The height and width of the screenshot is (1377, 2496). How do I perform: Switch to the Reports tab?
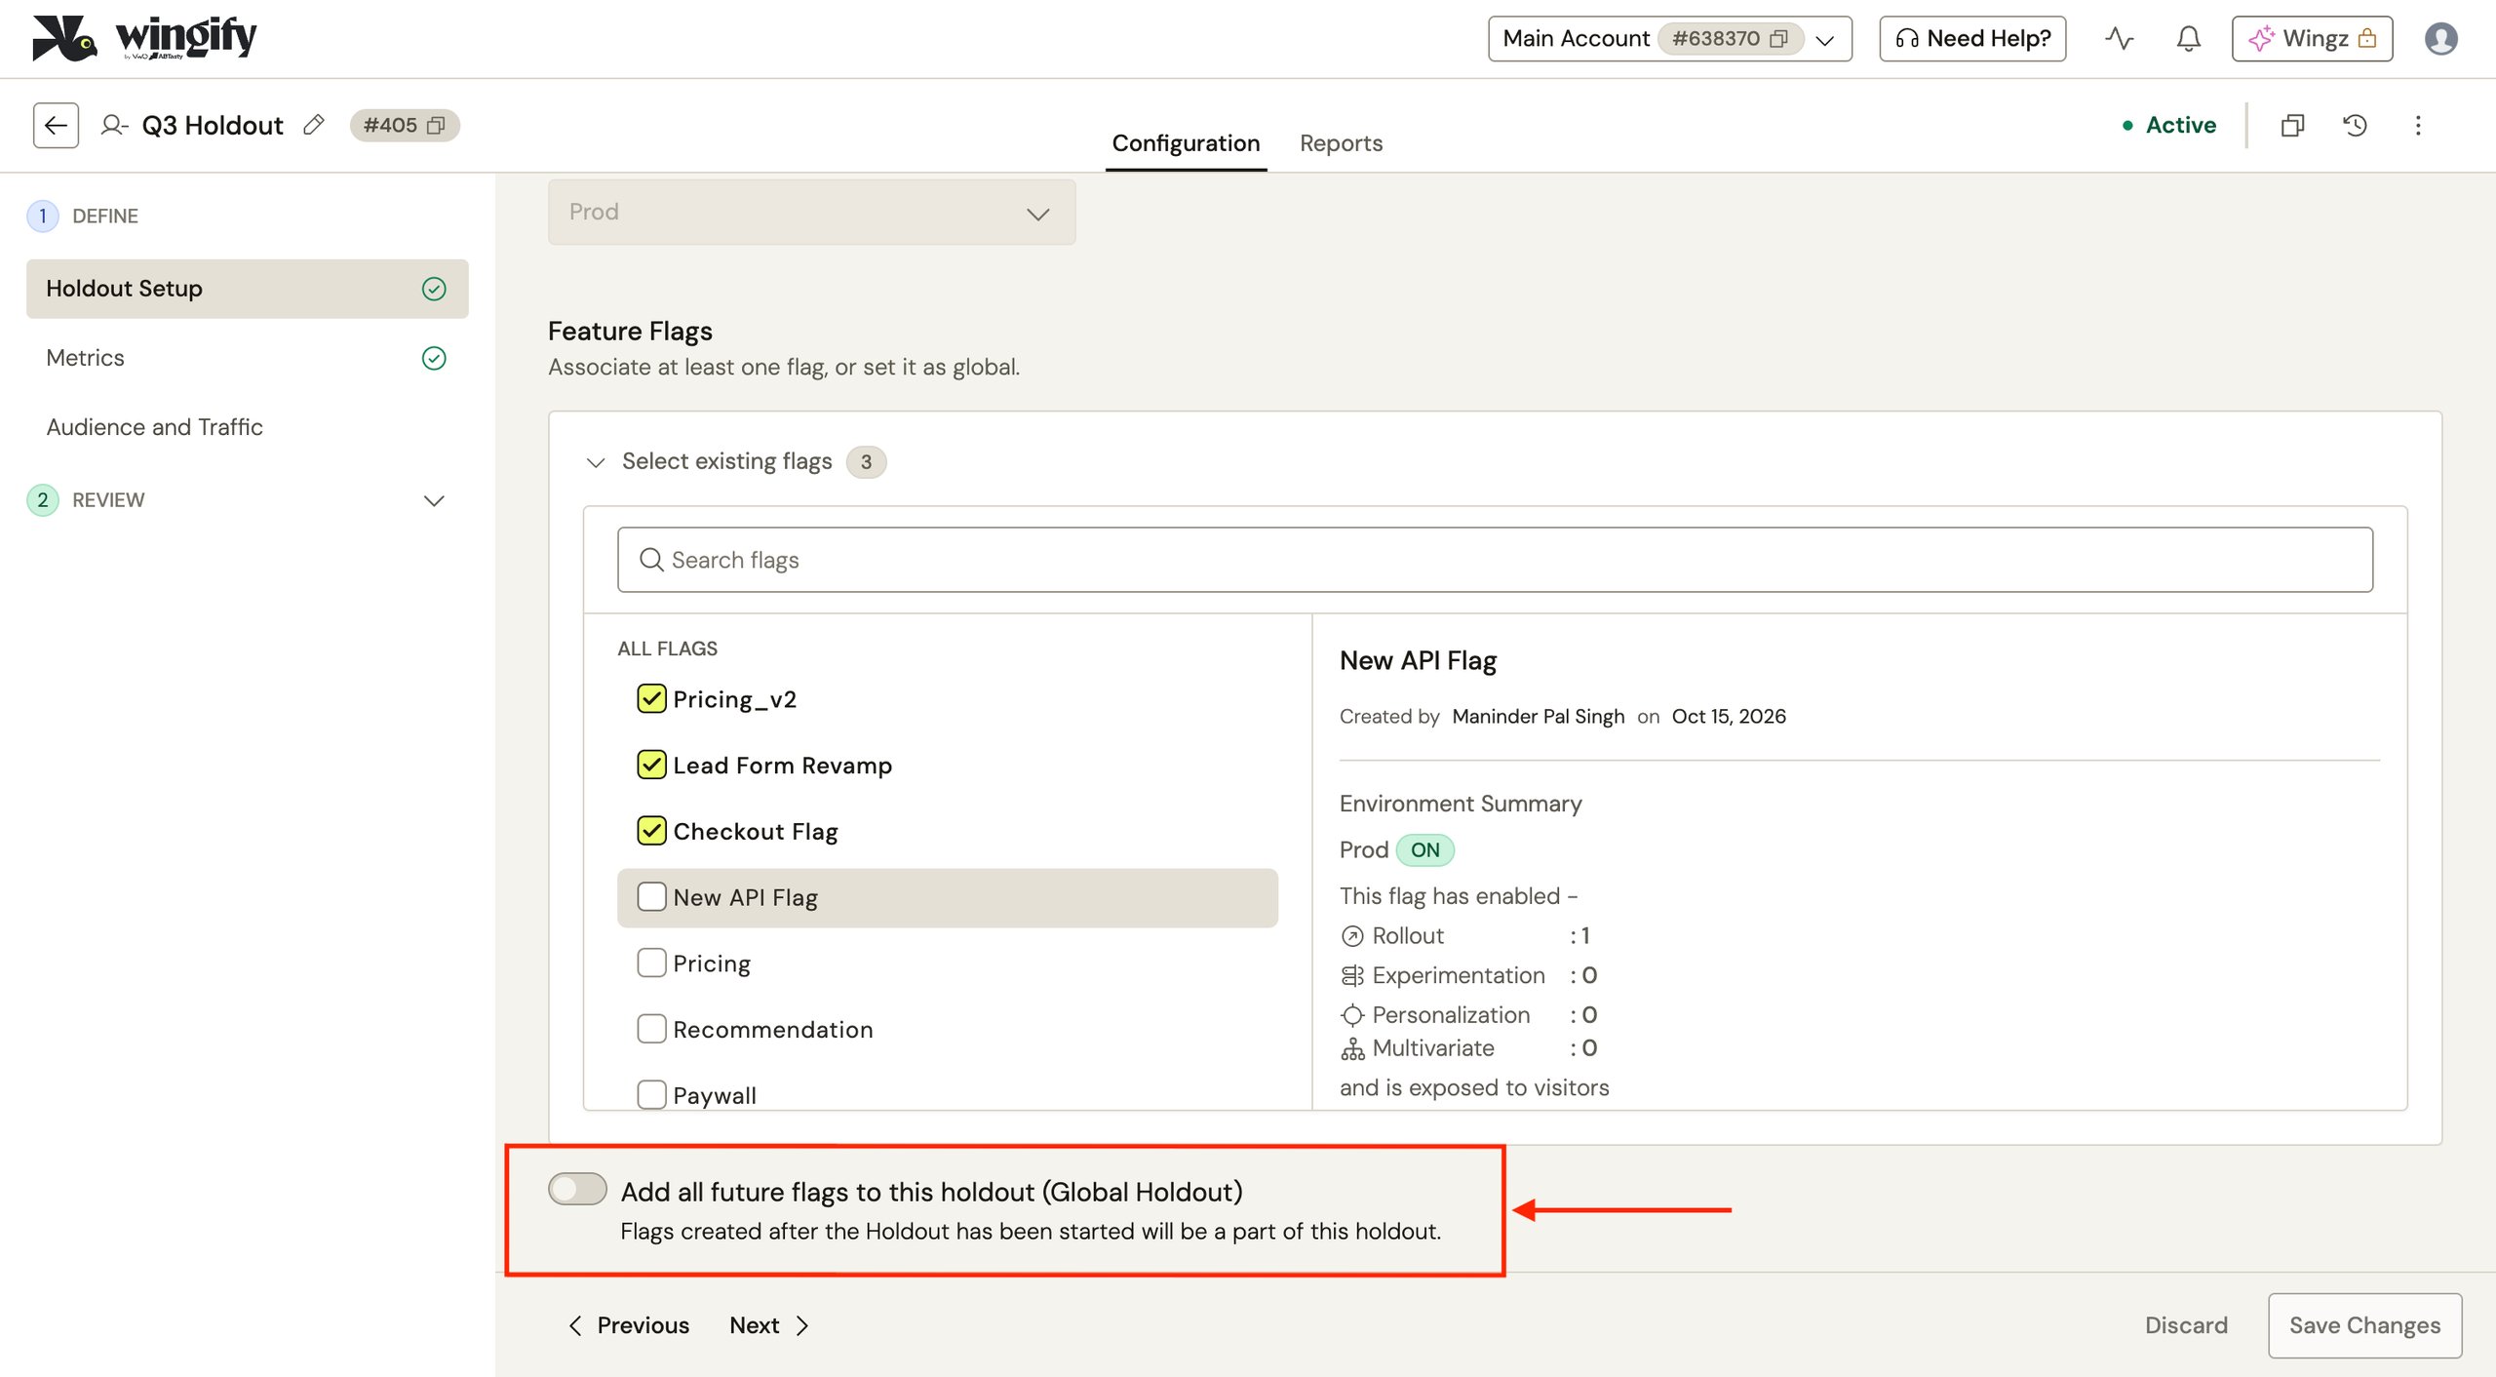tap(1341, 143)
